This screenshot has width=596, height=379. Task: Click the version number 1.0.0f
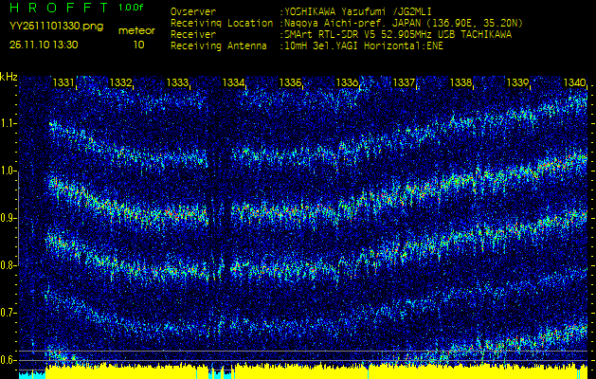[133, 8]
